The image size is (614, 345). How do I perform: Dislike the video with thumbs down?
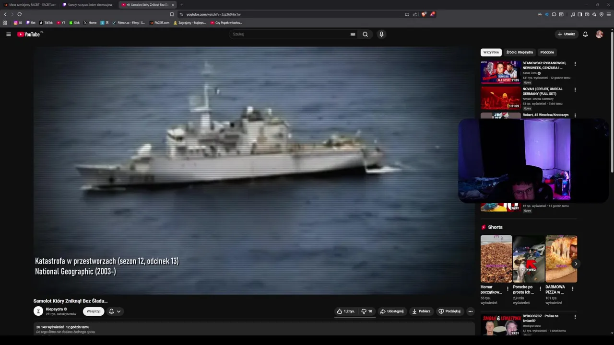point(367,311)
